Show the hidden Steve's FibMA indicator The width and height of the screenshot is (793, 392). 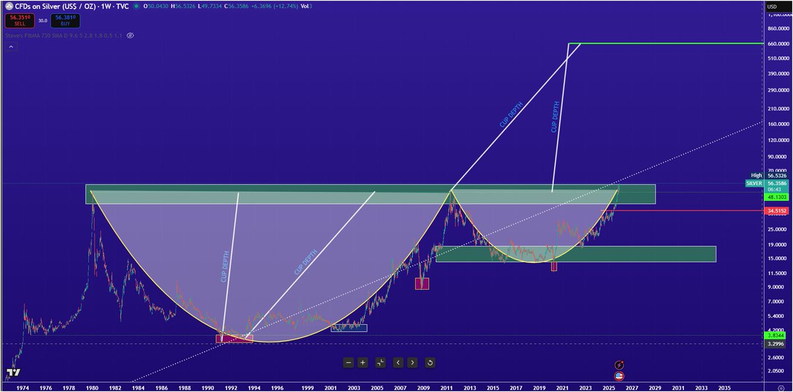(130, 35)
